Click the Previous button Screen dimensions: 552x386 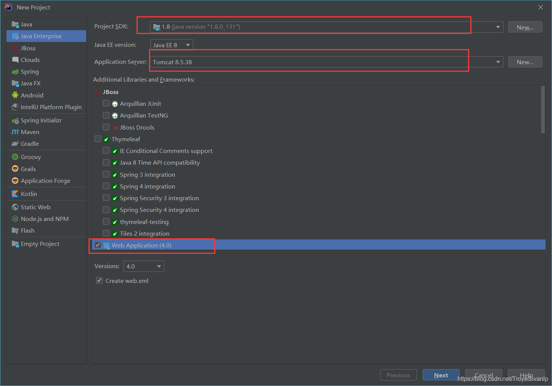pyautogui.click(x=398, y=375)
